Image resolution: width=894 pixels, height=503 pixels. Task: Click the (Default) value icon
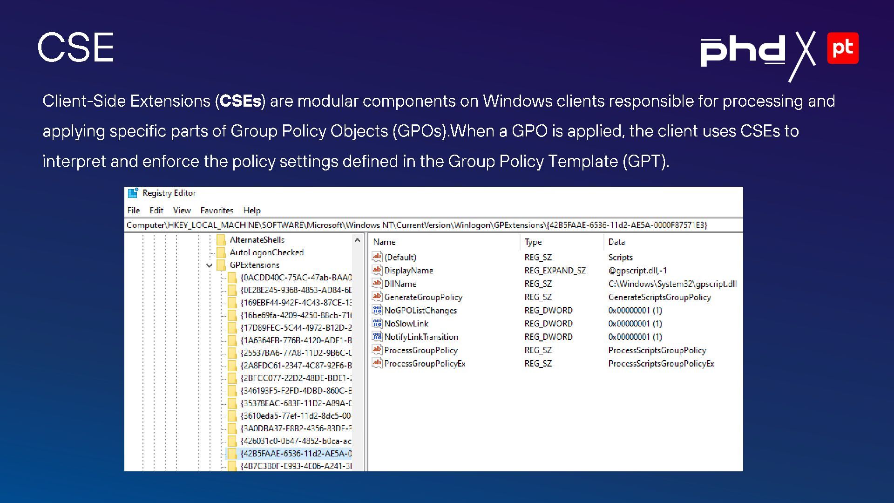pyautogui.click(x=377, y=257)
